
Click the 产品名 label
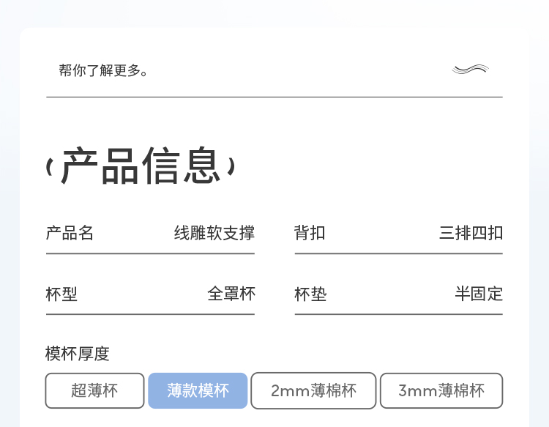tap(70, 233)
